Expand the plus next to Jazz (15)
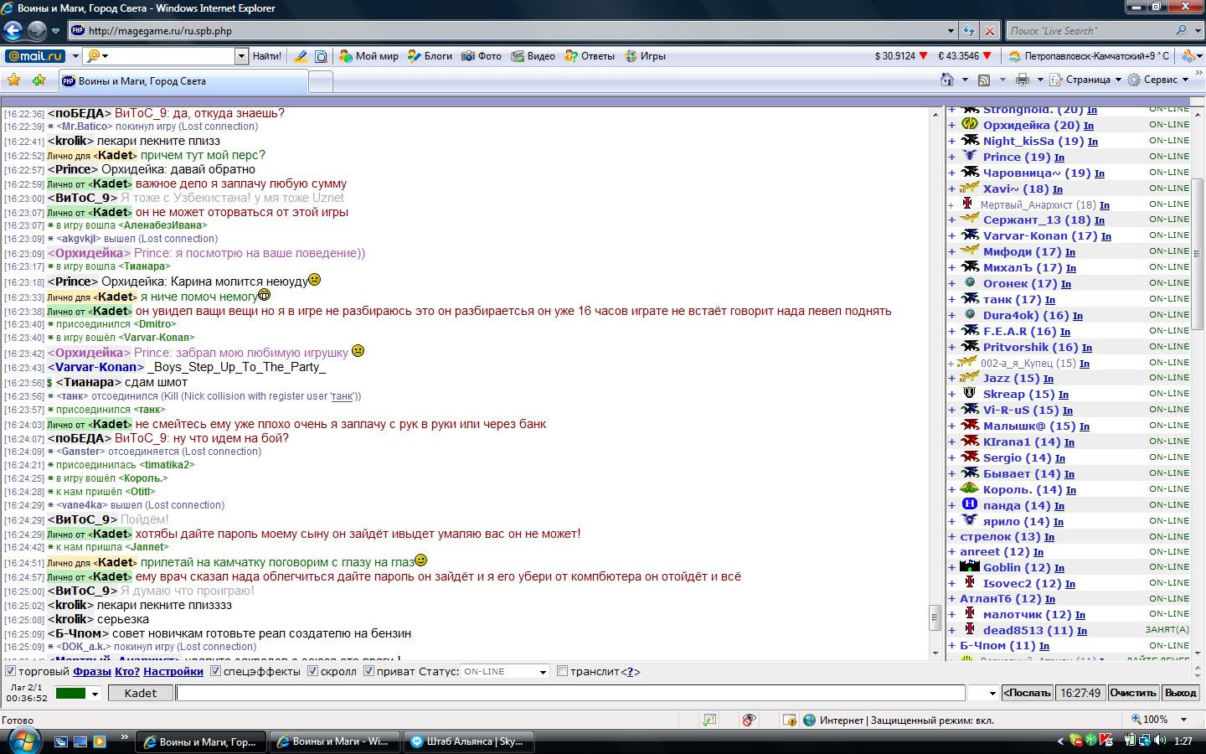1206x754 pixels. coord(951,378)
